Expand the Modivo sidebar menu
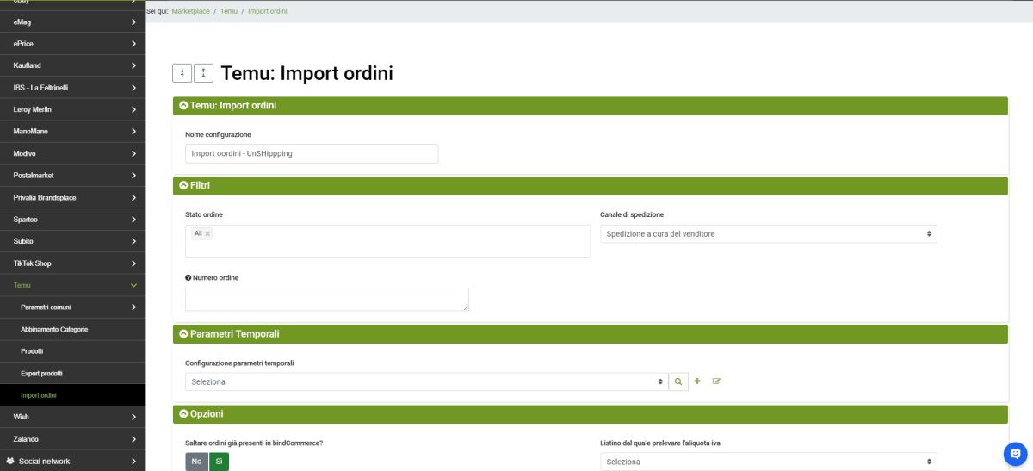Viewport: 1033px width, 471px height. tap(72, 153)
